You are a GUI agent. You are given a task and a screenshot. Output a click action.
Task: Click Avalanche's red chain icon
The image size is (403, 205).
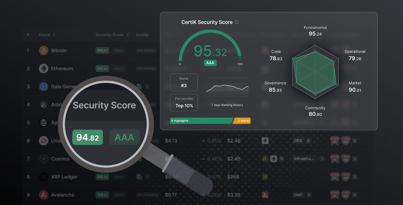[265, 195]
